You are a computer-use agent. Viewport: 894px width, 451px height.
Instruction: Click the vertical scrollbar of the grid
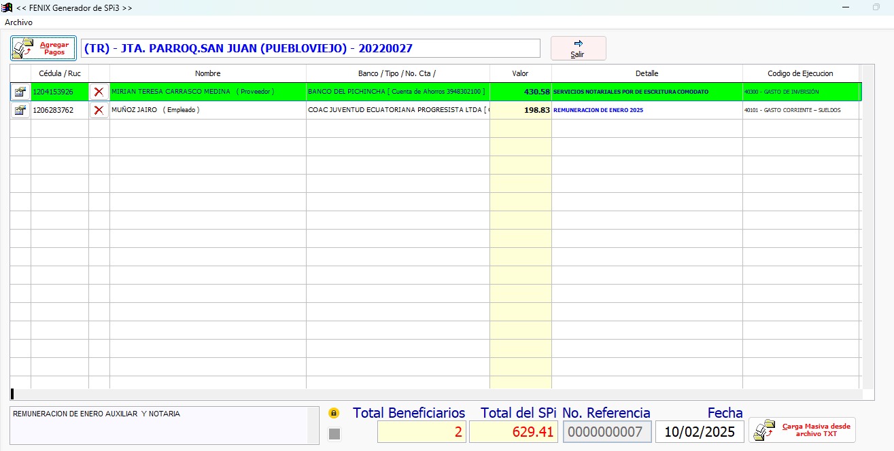click(868, 231)
